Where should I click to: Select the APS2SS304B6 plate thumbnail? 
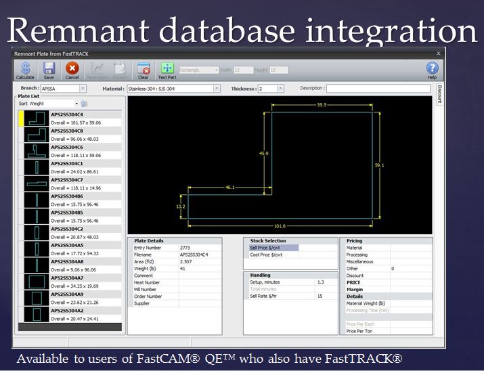coord(37,200)
